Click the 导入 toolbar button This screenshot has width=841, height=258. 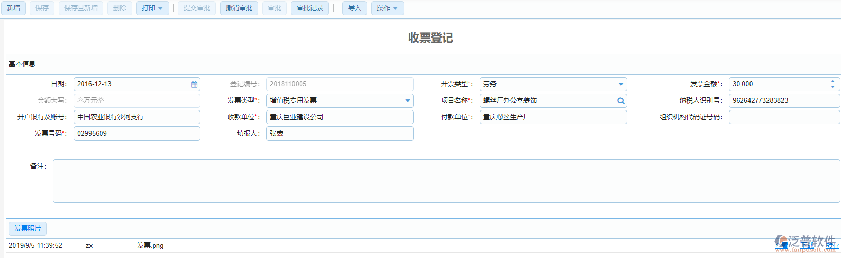[x=354, y=8]
